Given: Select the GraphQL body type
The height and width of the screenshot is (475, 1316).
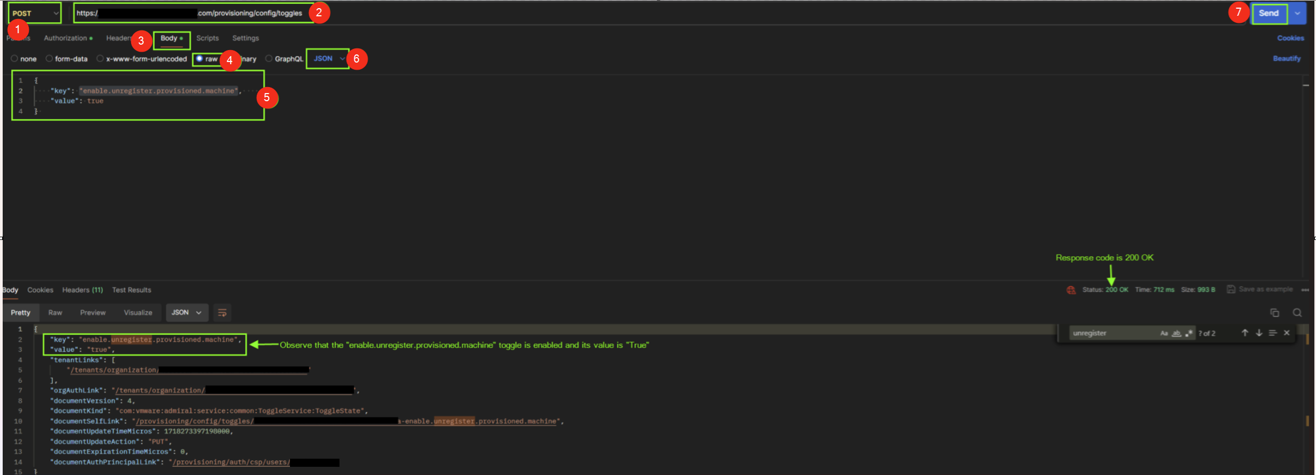Looking at the screenshot, I should click(x=284, y=59).
